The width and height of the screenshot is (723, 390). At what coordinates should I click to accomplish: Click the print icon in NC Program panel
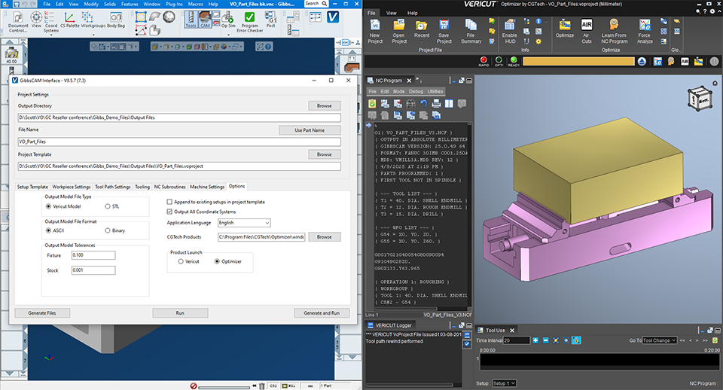(436, 104)
